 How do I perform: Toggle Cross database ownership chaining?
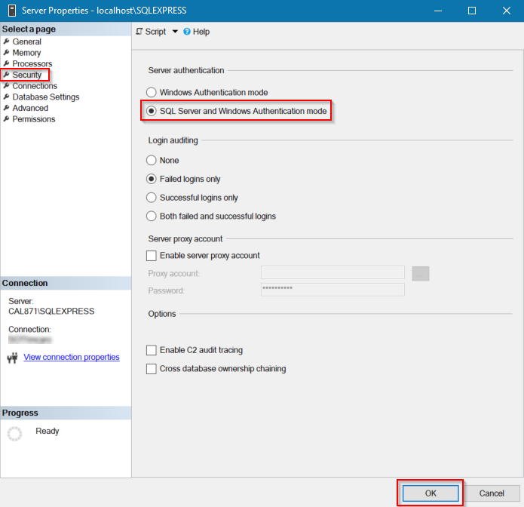pos(152,369)
